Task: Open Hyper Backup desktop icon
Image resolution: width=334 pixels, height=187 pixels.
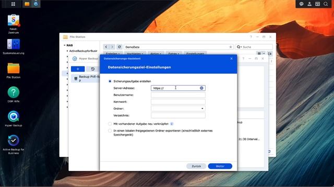Action: click(14, 118)
